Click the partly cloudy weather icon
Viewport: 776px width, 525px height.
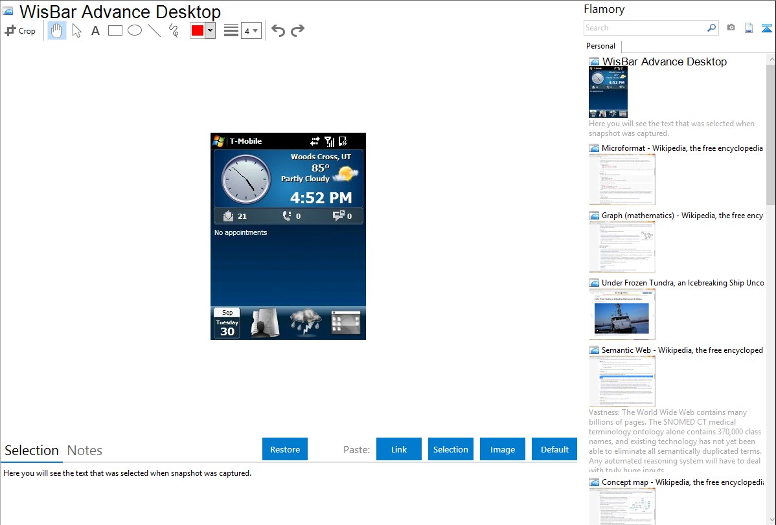tap(345, 174)
